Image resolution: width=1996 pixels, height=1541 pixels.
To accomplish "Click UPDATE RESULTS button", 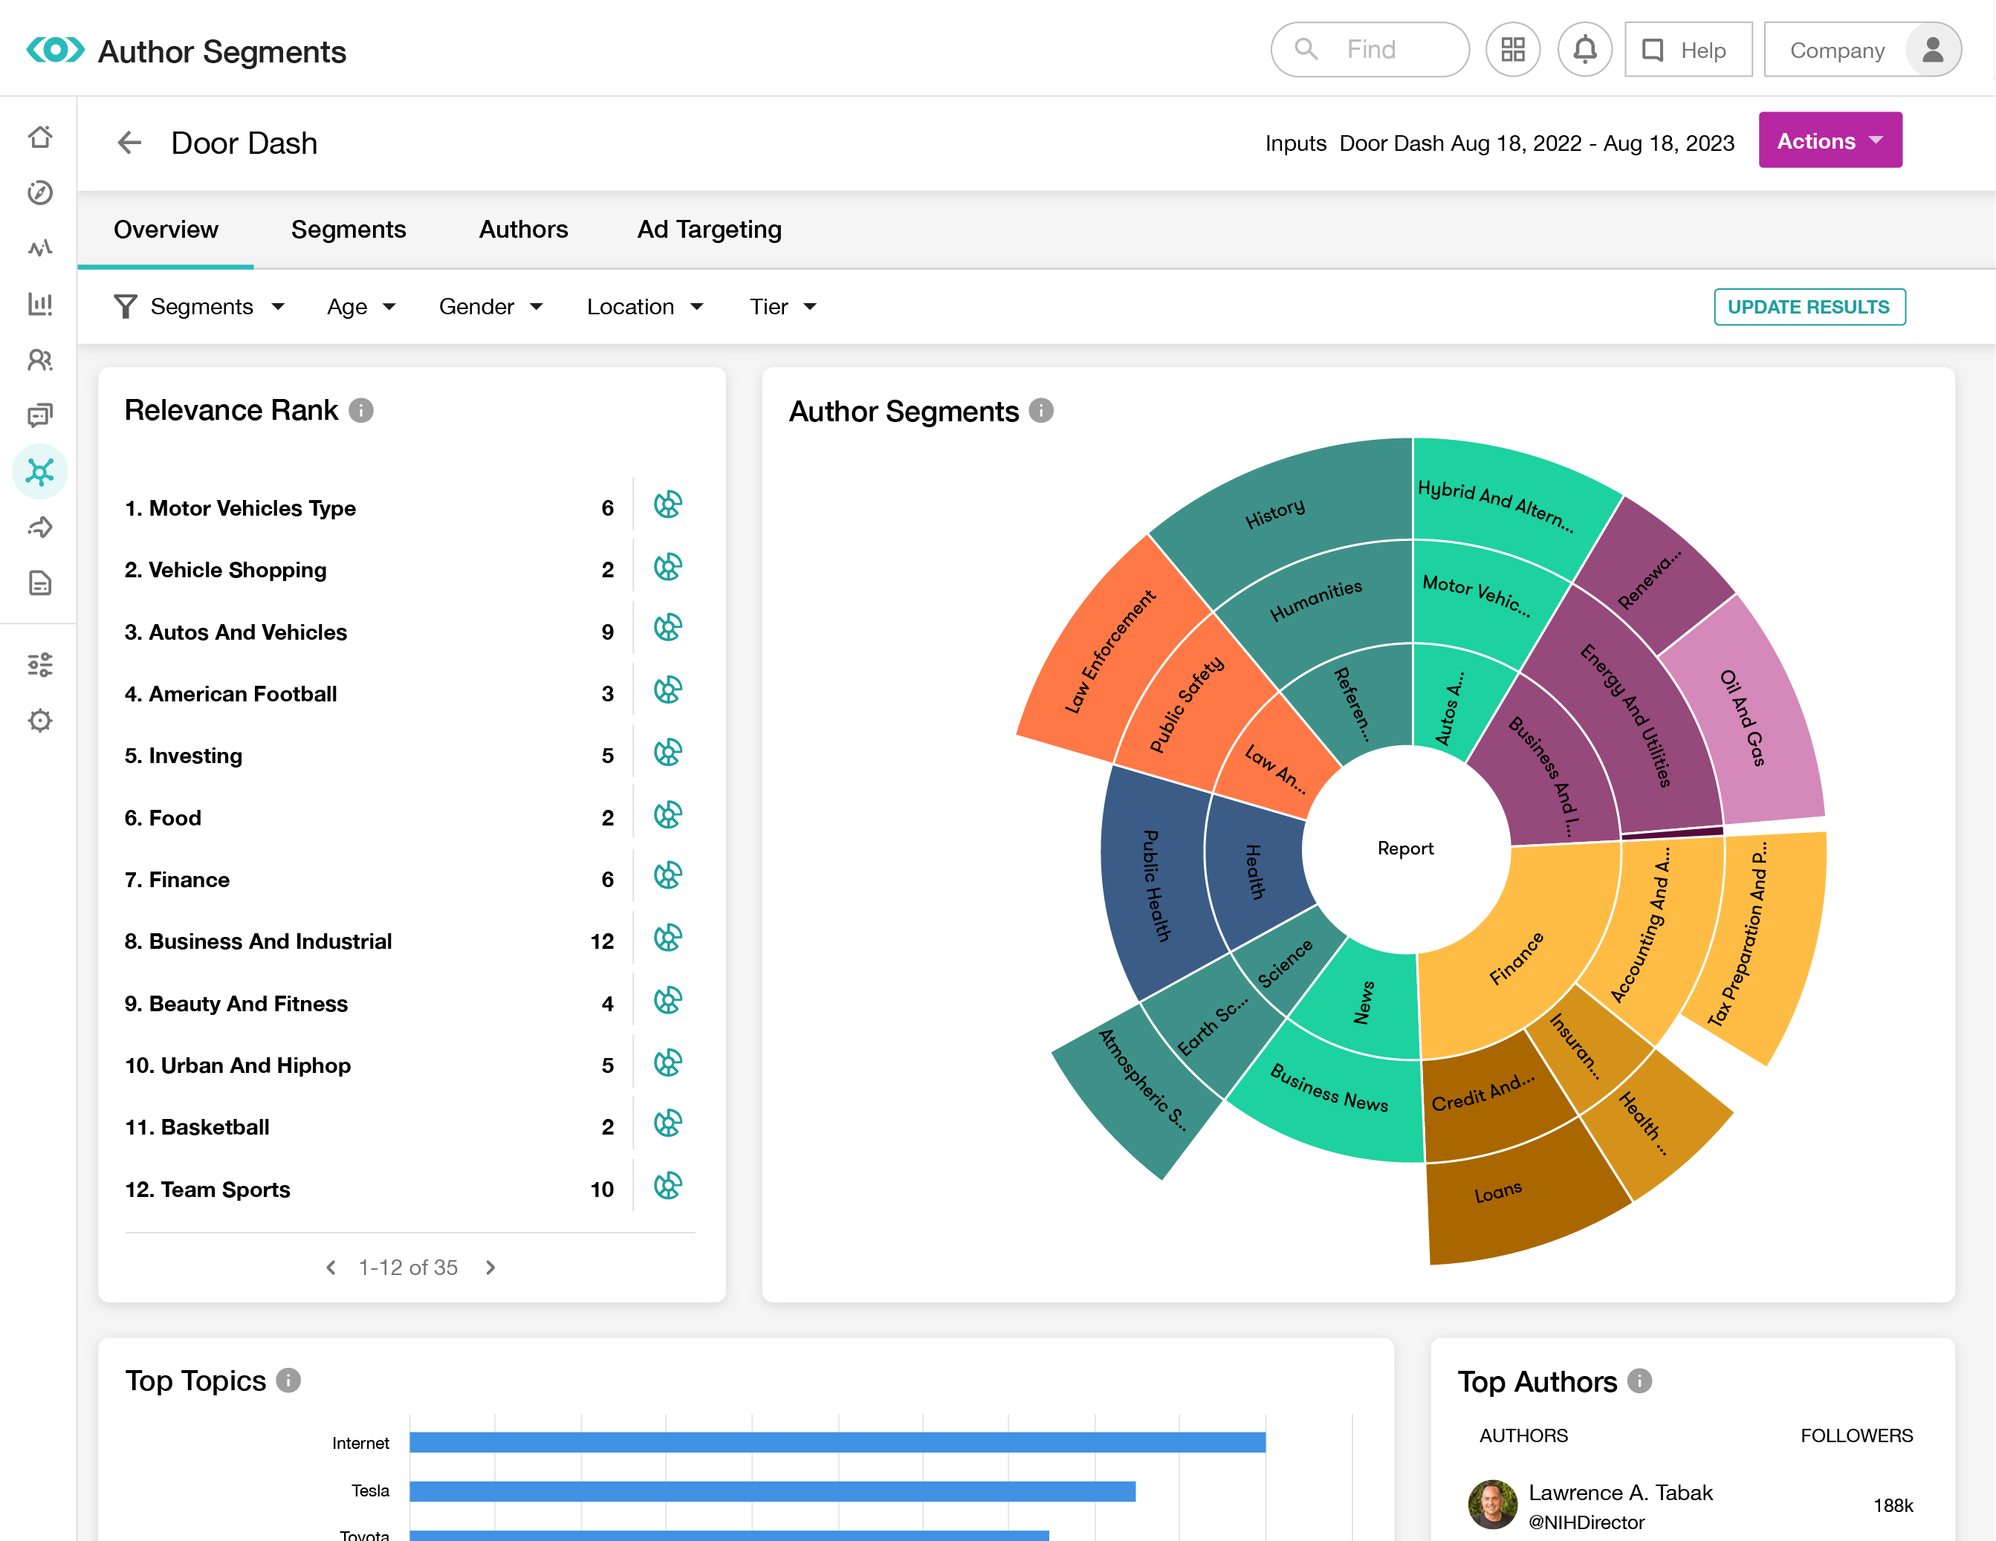I will (1808, 306).
